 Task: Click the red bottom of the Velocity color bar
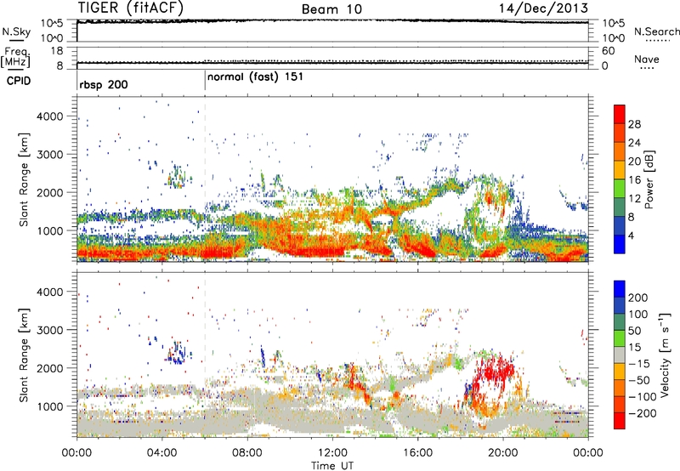coord(620,421)
